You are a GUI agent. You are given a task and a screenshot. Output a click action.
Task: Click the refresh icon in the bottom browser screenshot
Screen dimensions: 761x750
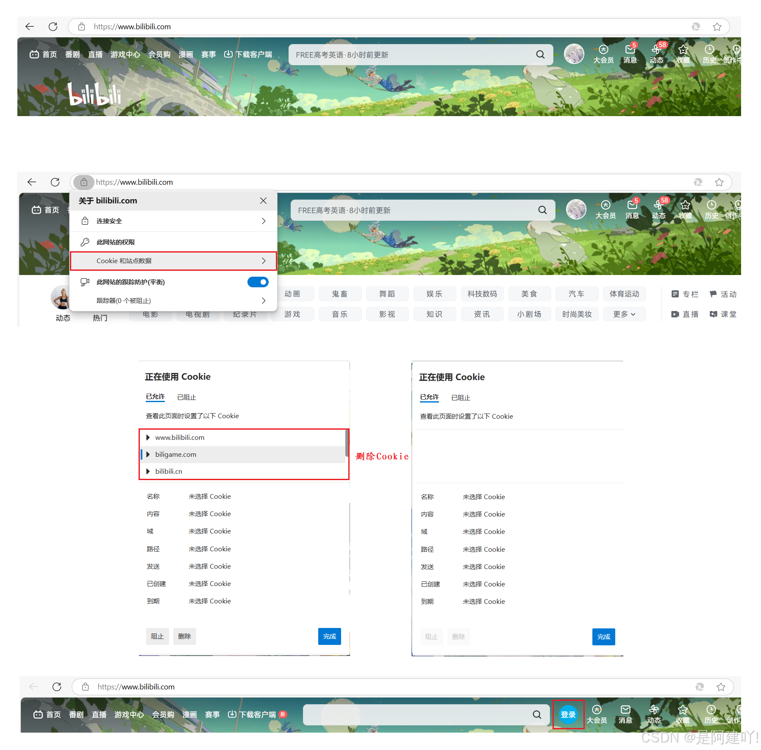pos(57,687)
